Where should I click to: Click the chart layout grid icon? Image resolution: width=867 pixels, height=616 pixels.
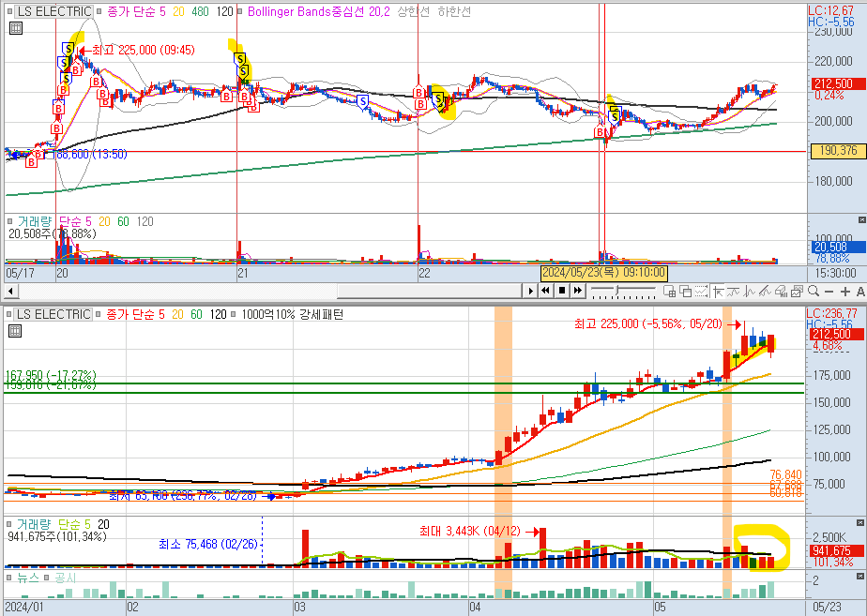[x=669, y=292]
